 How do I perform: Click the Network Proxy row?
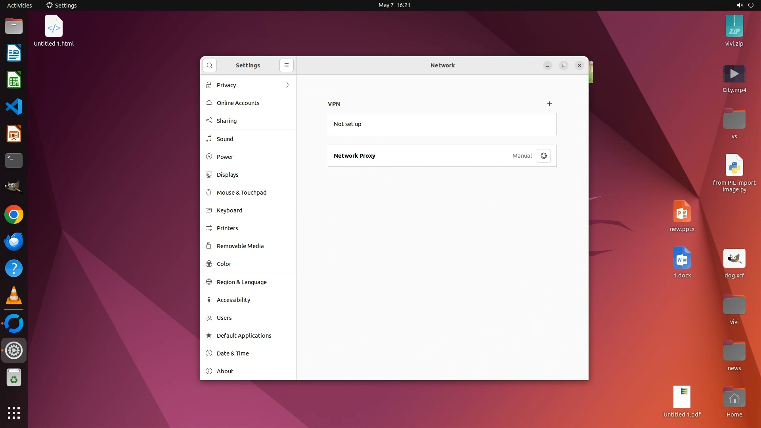click(420, 156)
